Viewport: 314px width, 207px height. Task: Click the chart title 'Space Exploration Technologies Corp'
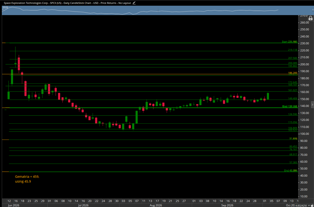coord(26,3)
